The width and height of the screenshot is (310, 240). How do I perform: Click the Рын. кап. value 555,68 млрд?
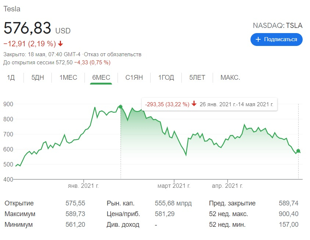coord(173,203)
